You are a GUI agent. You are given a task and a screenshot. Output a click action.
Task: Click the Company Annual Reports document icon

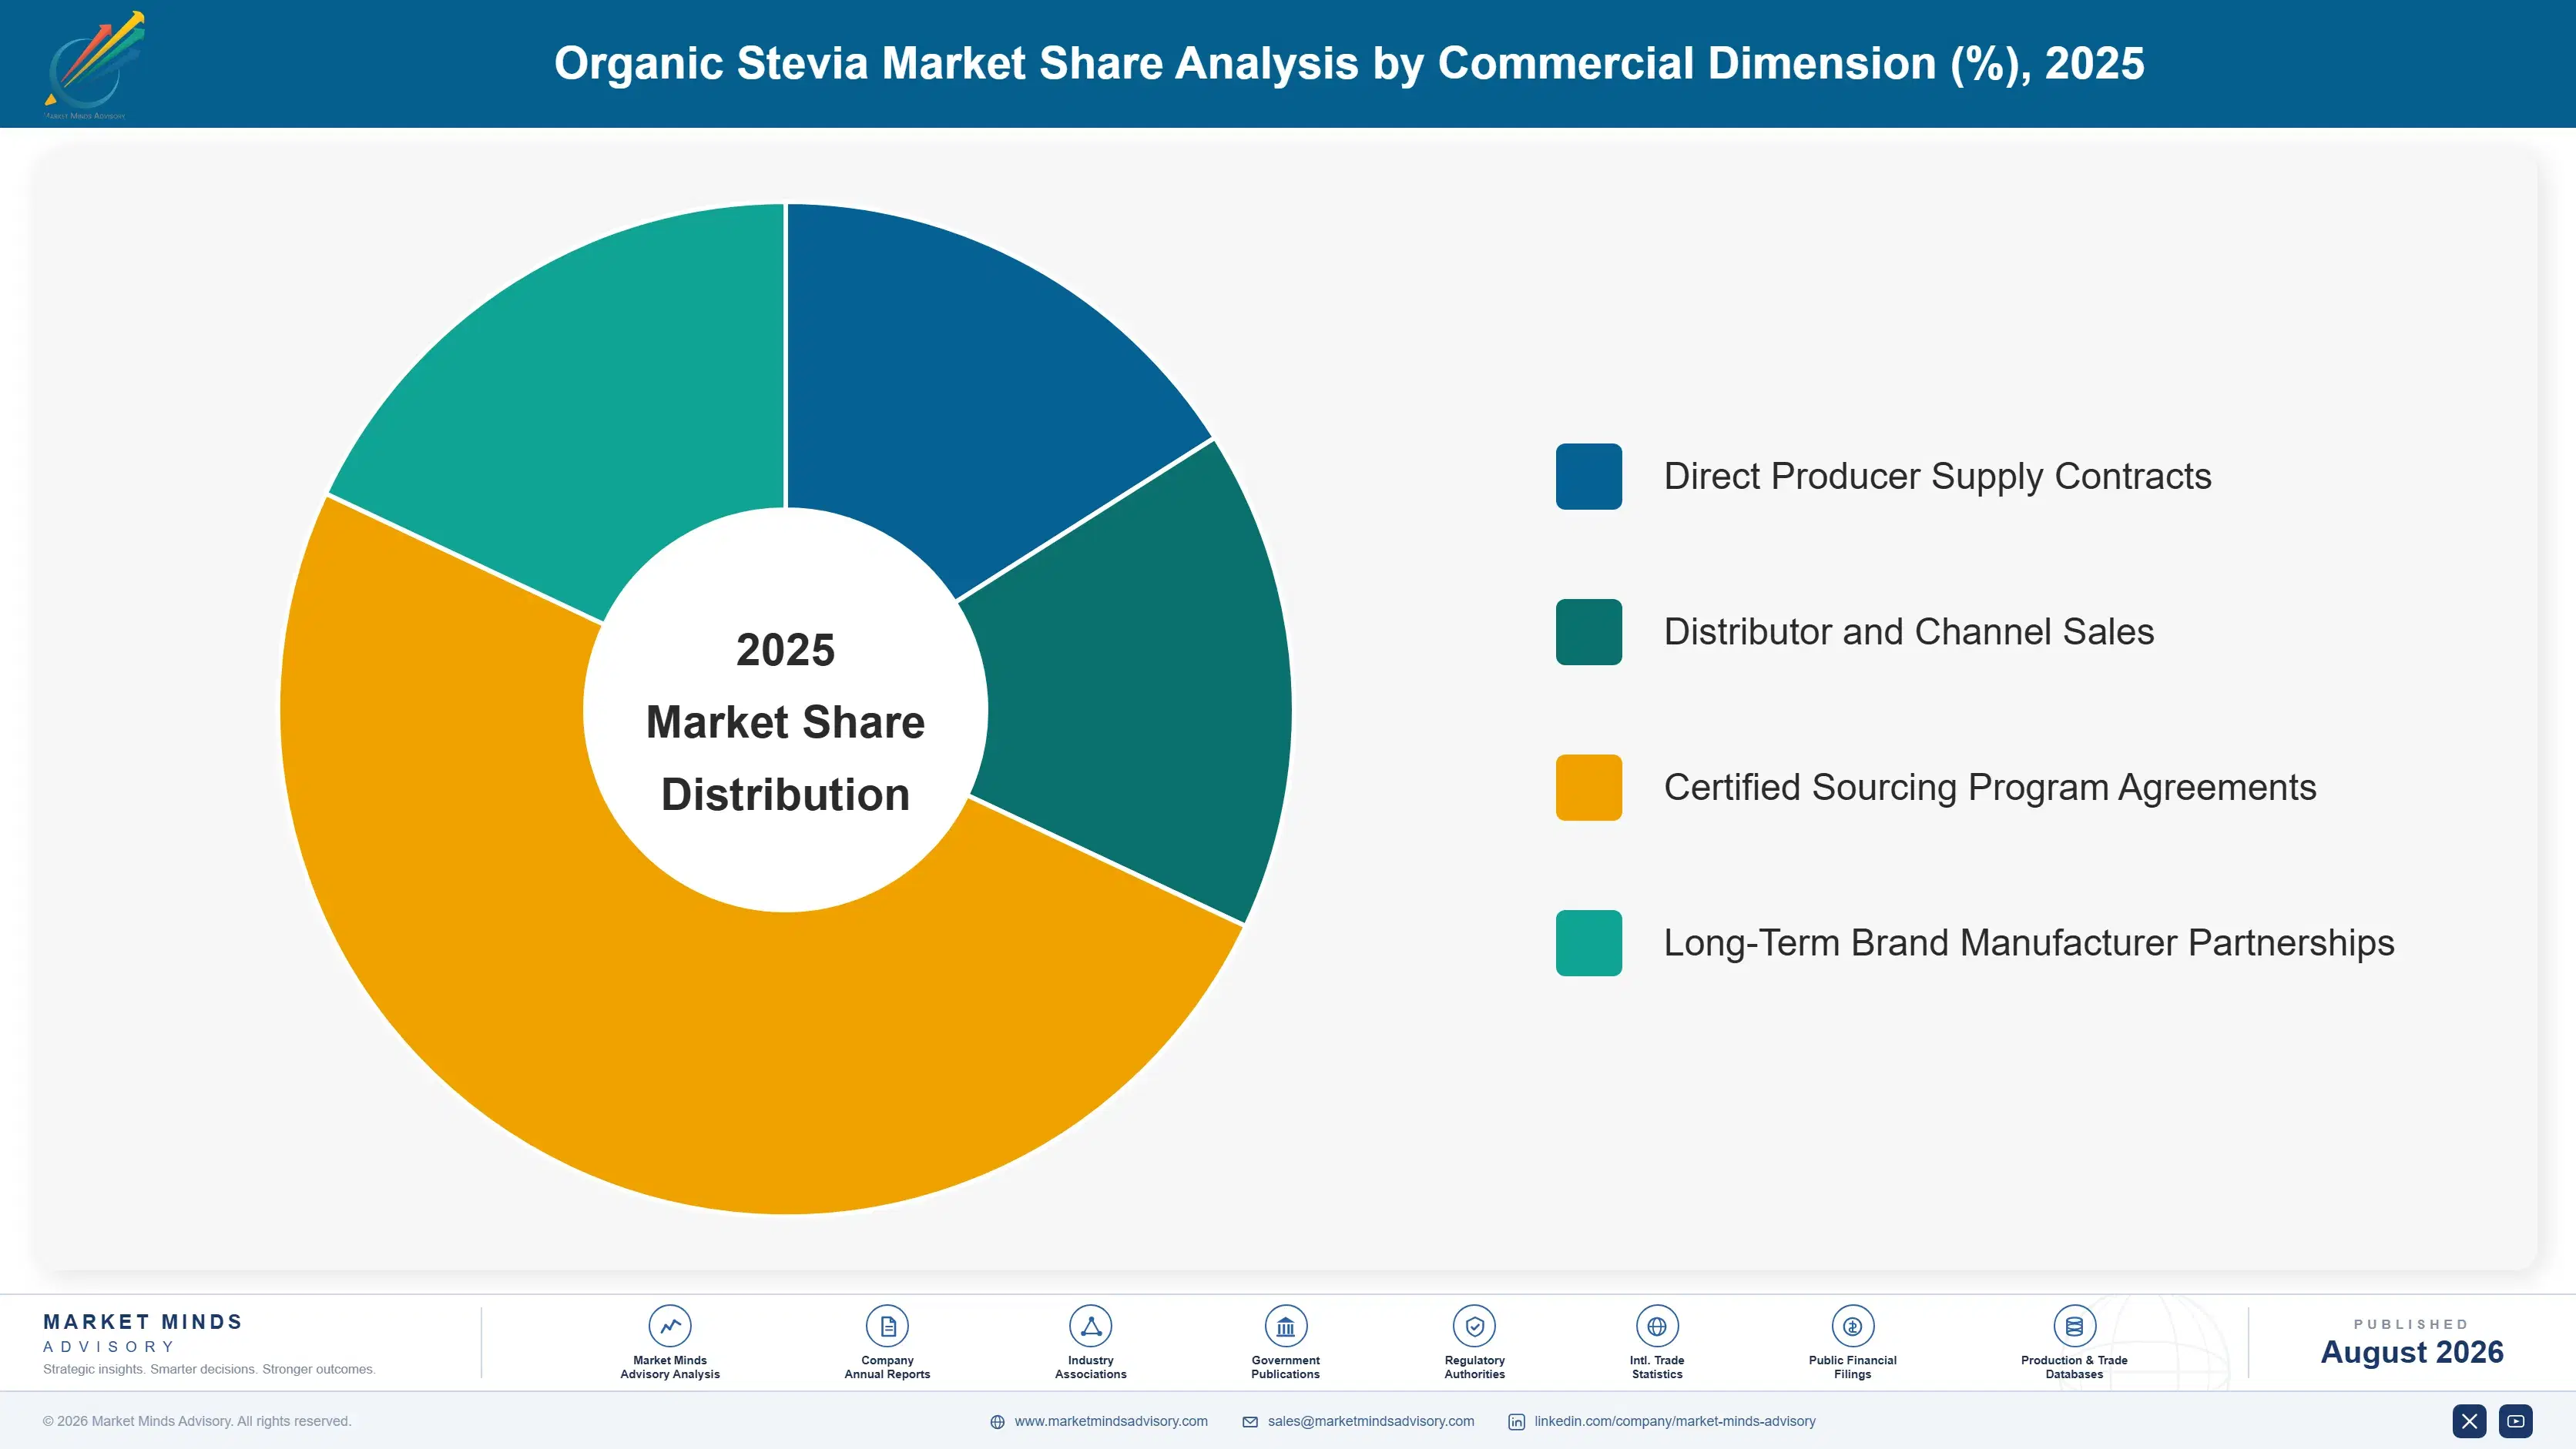point(887,1326)
